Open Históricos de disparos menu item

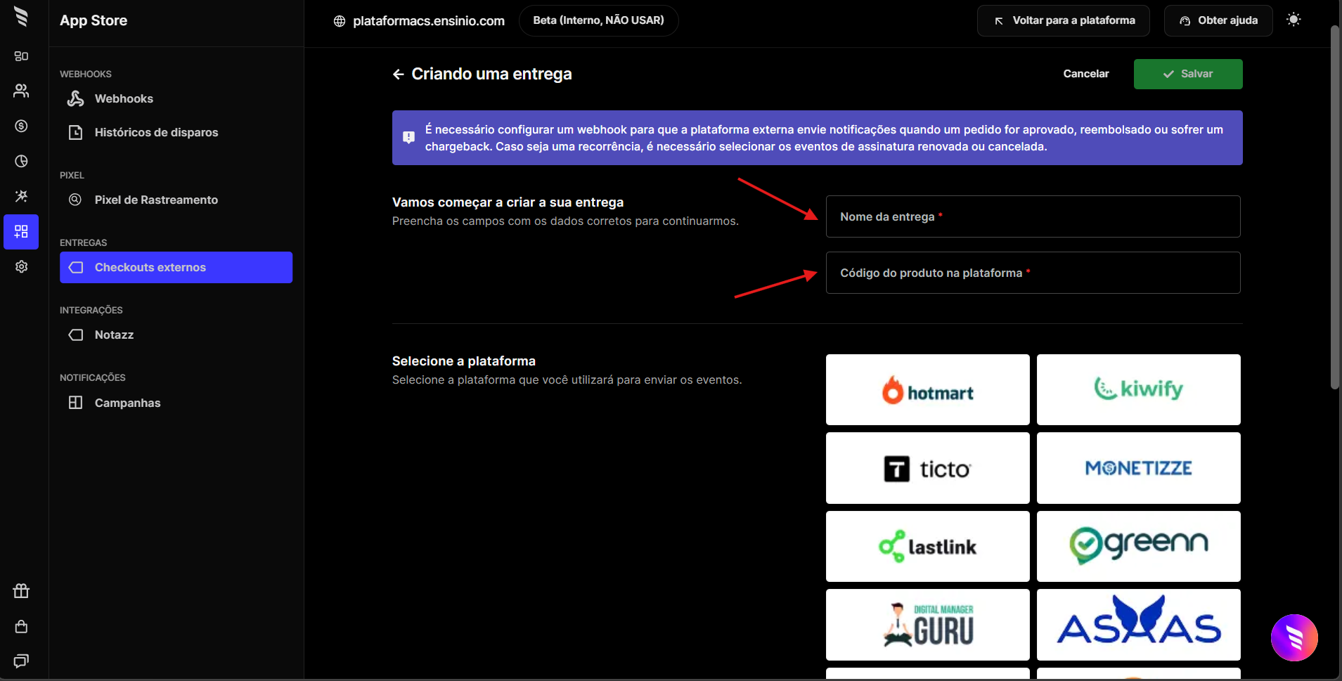pyautogui.click(x=156, y=132)
